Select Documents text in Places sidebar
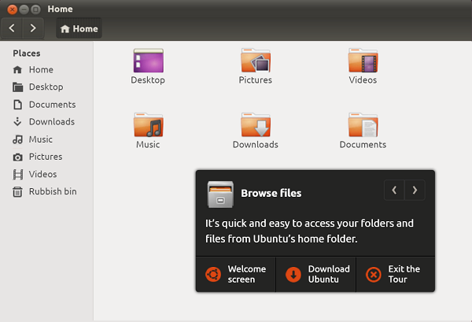Image resolution: width=472 pixels, height=322 pixels. coord(53,105)
